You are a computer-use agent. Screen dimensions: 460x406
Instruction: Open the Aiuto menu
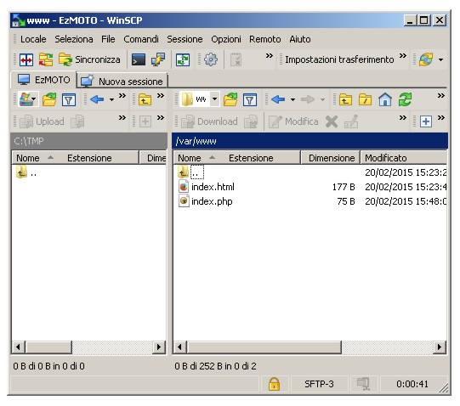[x=300, y=39]
